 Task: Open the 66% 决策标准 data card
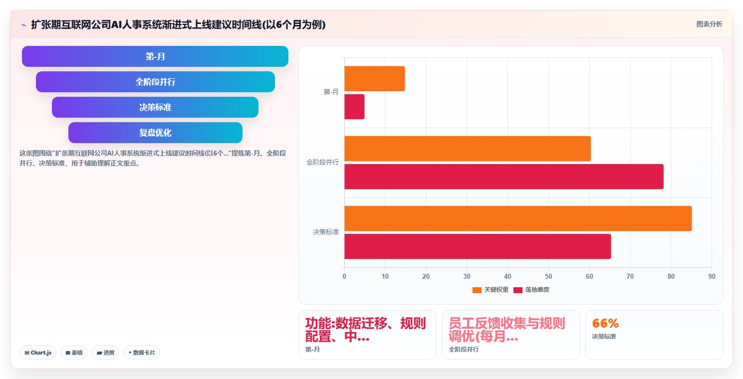pos(654,335)
